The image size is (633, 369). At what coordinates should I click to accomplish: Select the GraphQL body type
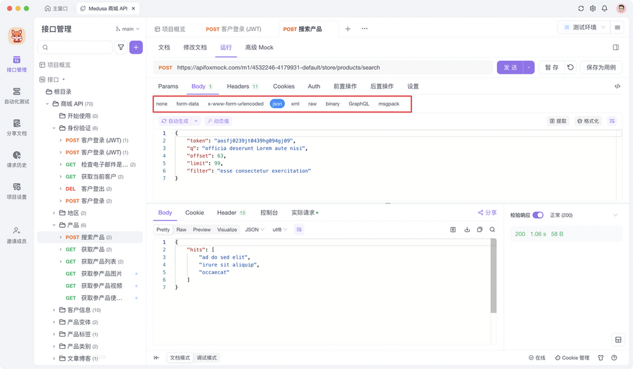point(359,104)
